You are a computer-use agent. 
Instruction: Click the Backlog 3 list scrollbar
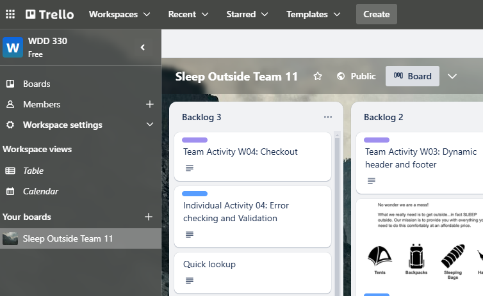(x=337, y=215)
